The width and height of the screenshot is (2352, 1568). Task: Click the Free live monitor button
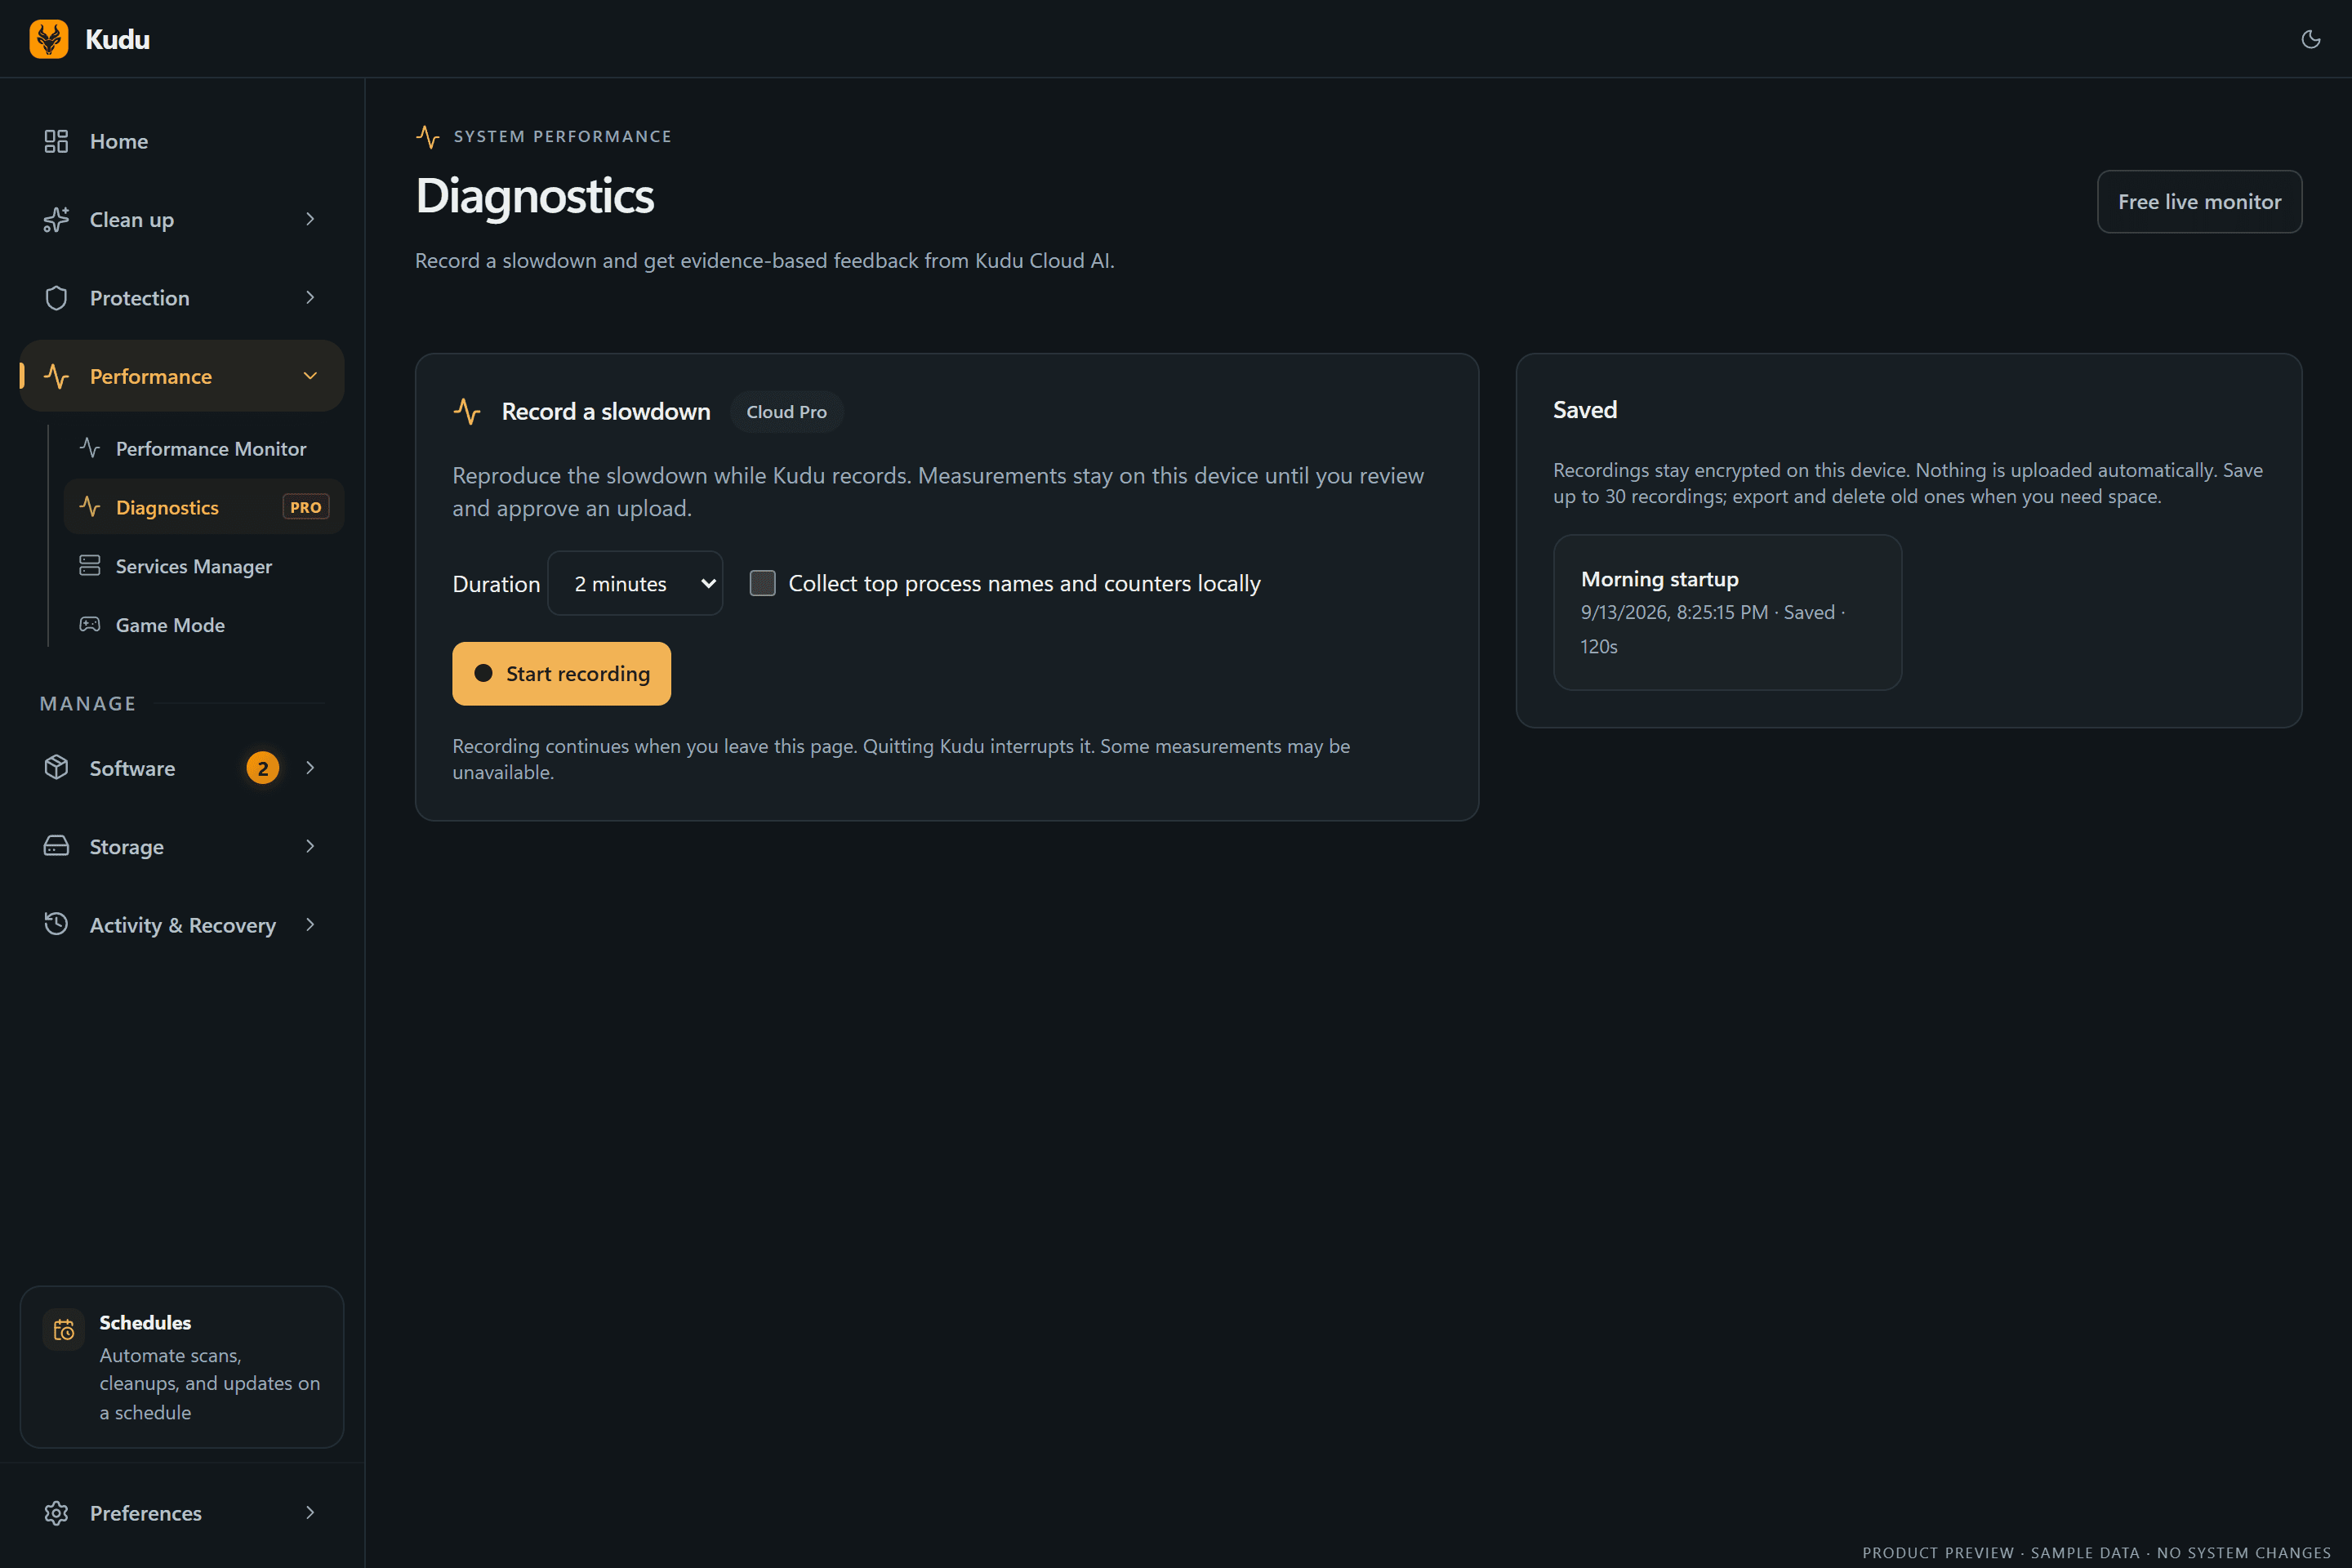pyautogui.click(x=2199, y=201)
